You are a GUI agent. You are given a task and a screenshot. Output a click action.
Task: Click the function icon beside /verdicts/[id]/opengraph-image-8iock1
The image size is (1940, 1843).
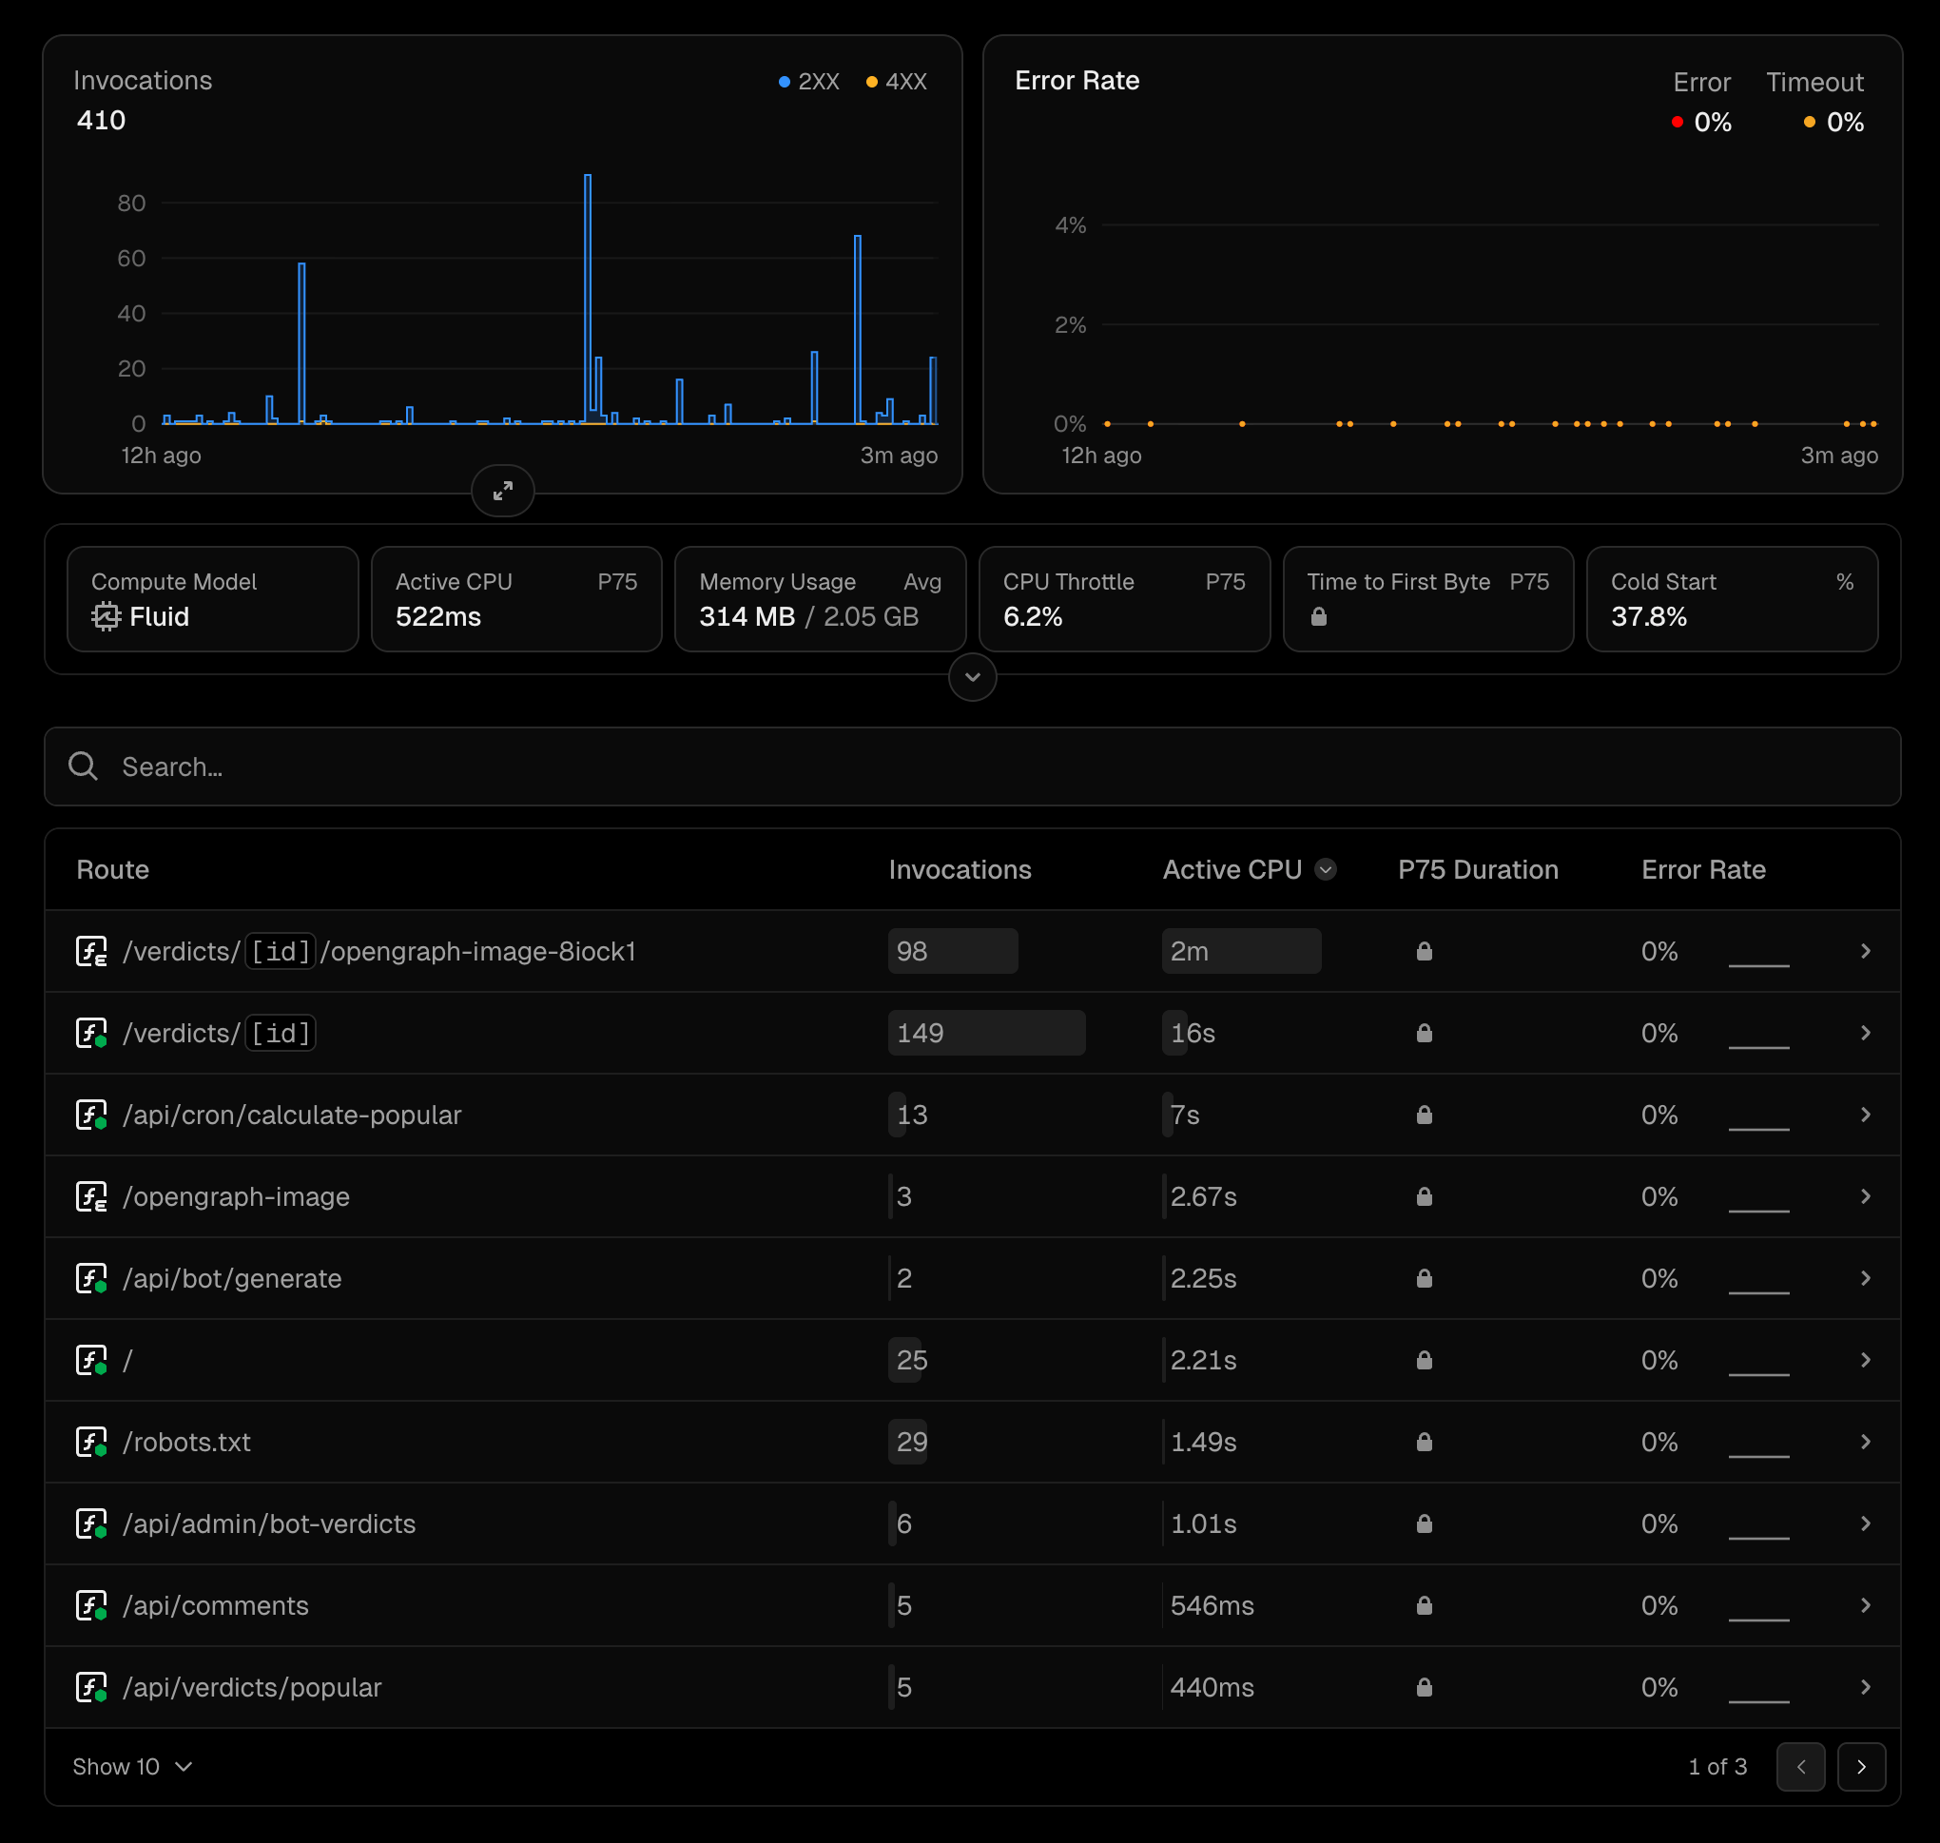coord(91,951)
